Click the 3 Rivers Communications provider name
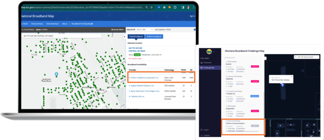 click(x=235, y=124)
